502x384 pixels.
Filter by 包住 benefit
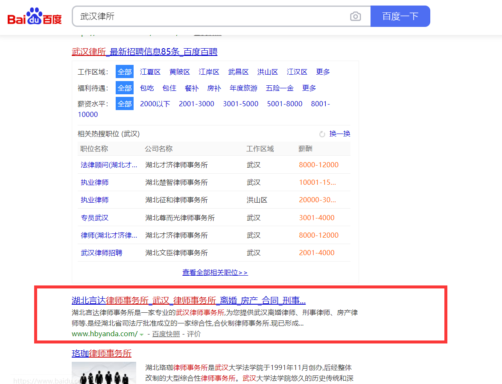[169, 88]
